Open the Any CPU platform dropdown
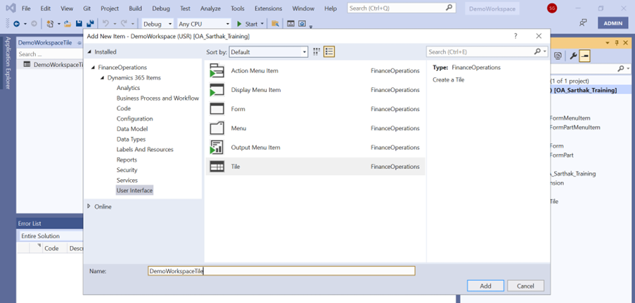The height and width of the screenshot is (303, 635). [204, 24]
